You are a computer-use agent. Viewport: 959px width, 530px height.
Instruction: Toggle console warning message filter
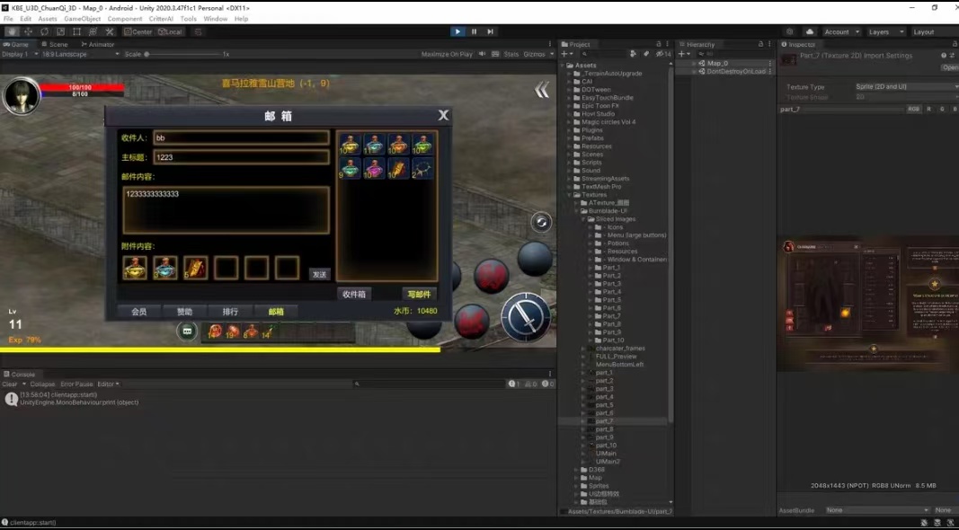click(x=531, y=384)
